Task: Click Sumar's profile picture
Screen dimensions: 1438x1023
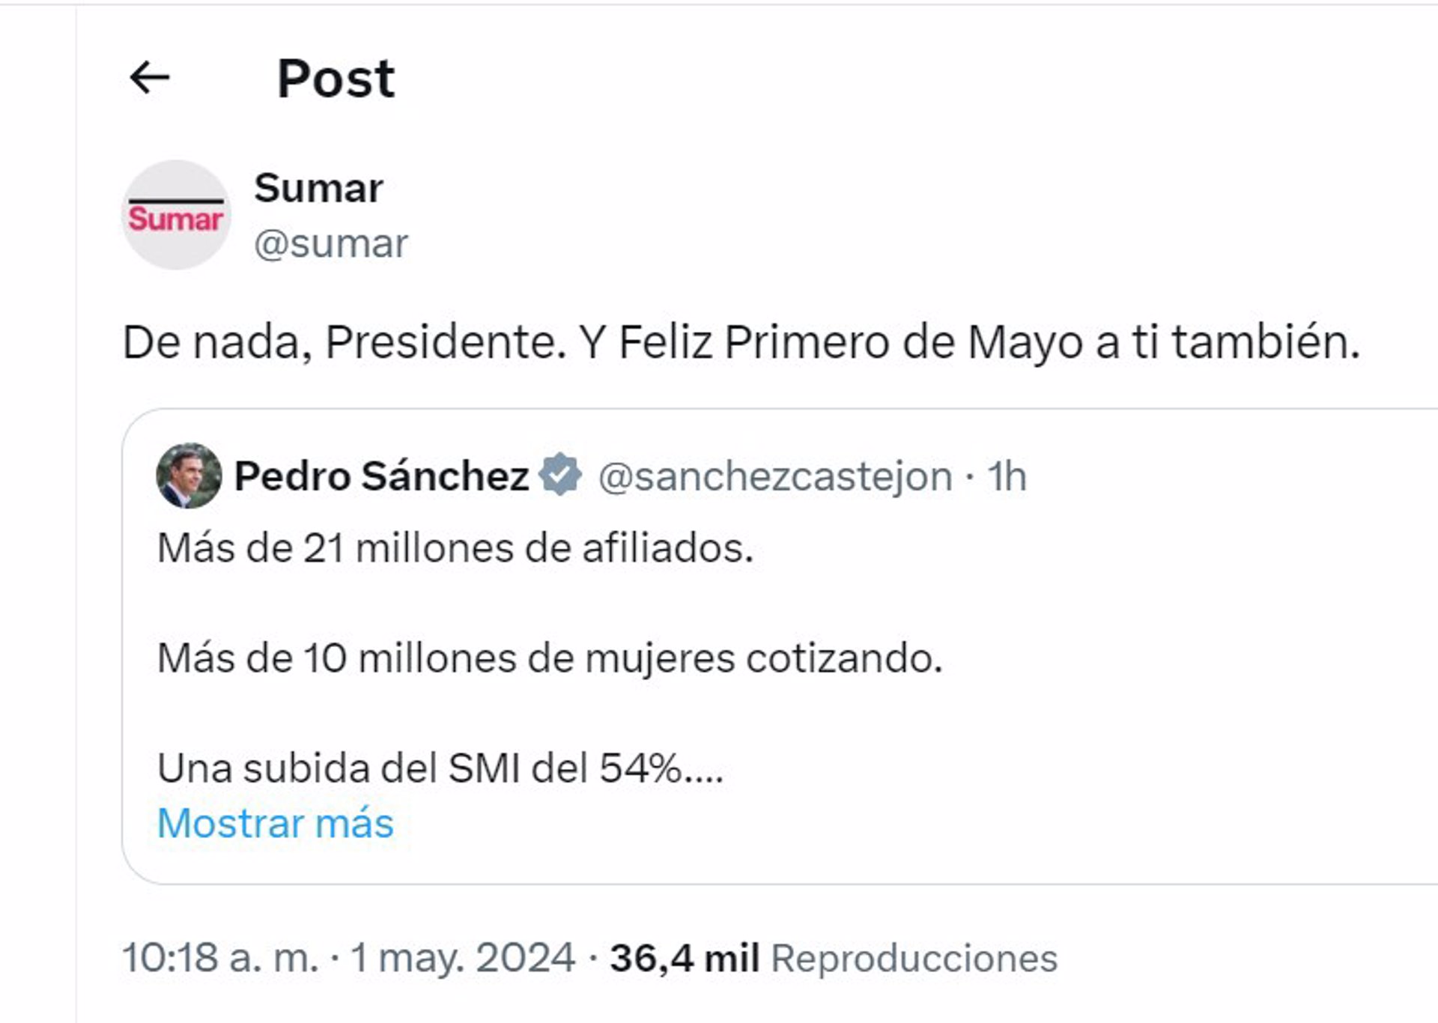Action: point(175,217)
